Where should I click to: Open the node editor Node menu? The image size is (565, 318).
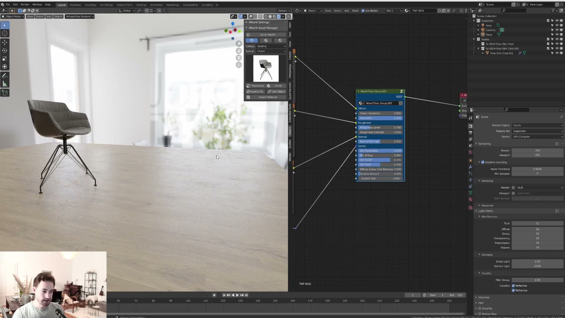pyautogui.click(x=355, y=11)
